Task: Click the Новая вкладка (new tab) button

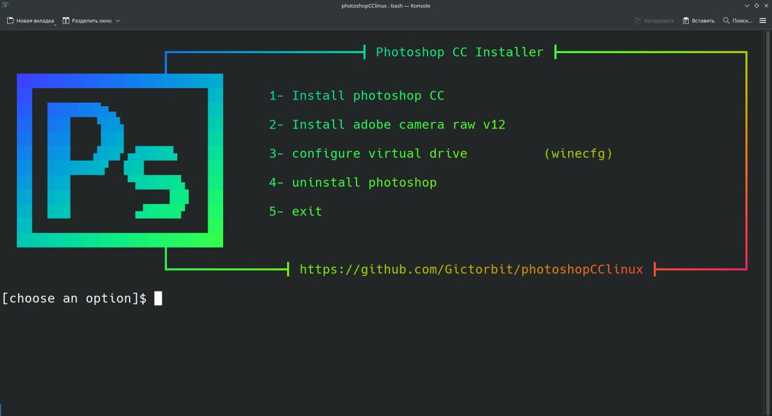Action: pyautogui.click(x=30, y=21)
